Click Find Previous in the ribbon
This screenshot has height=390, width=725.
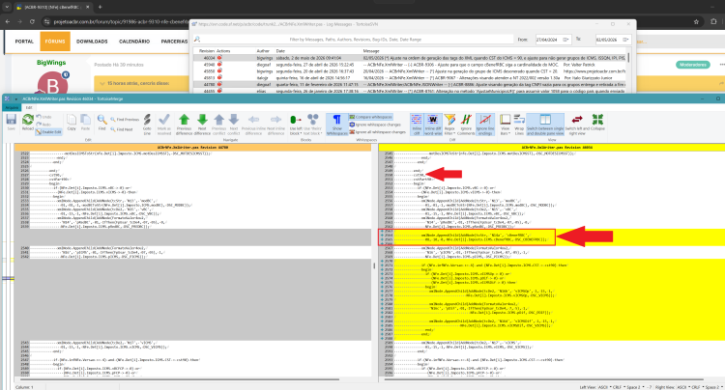pyautogui.click(x=125, y=120)
